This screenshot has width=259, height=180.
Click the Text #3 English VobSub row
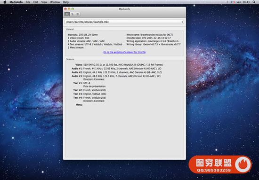point(89,94)
